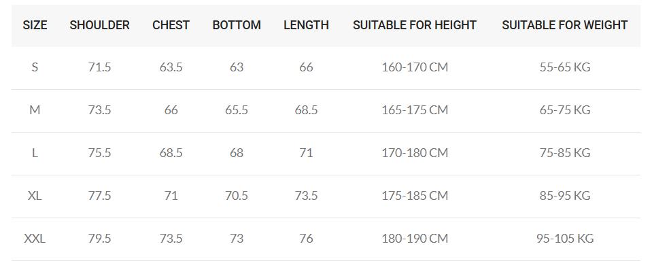652x274 pixels.
Task: Select the XXL size row label
Action: pyautogui.click(x=35, y=239)
